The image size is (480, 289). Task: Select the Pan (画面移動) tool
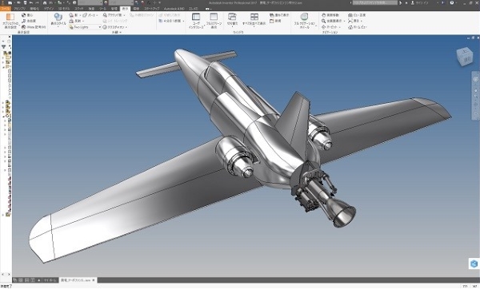tap(330, 15)
